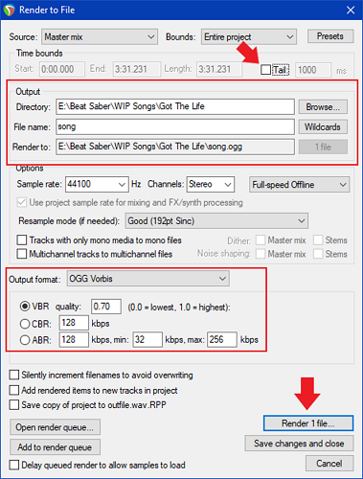Click Render 1 file button
Screen dimensions: 363x479
pyautogui.click(x=308, y=423)
